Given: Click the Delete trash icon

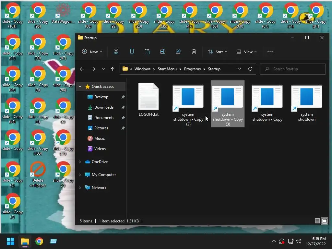Looking at the screenshot, I should [x=194, y=52].
